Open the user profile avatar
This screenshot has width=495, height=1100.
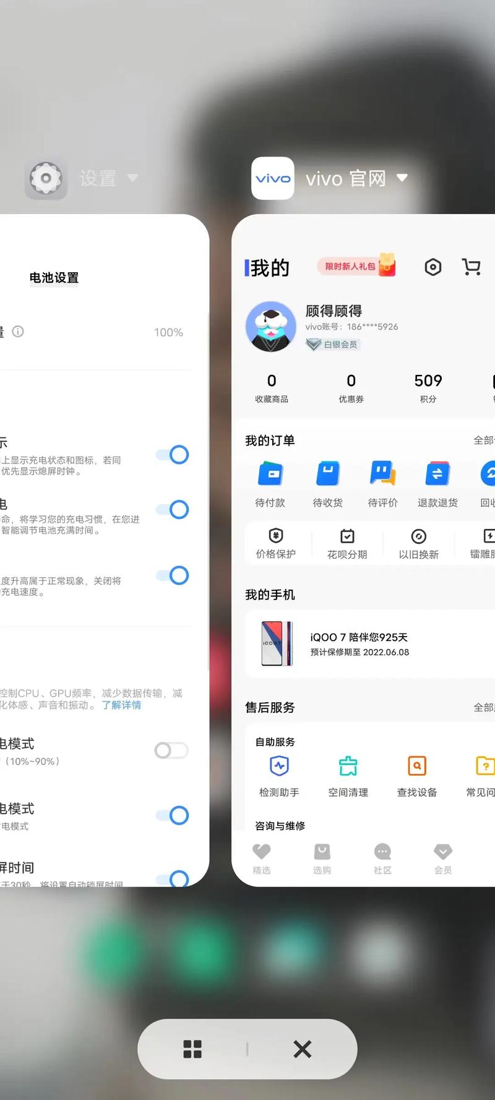coord(270,327)
